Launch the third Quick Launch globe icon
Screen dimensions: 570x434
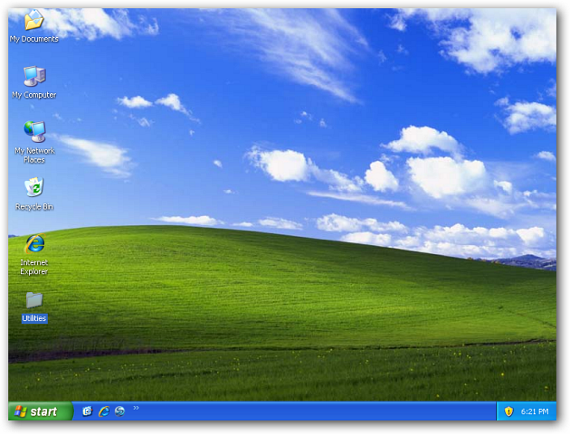tap(119, 411)
